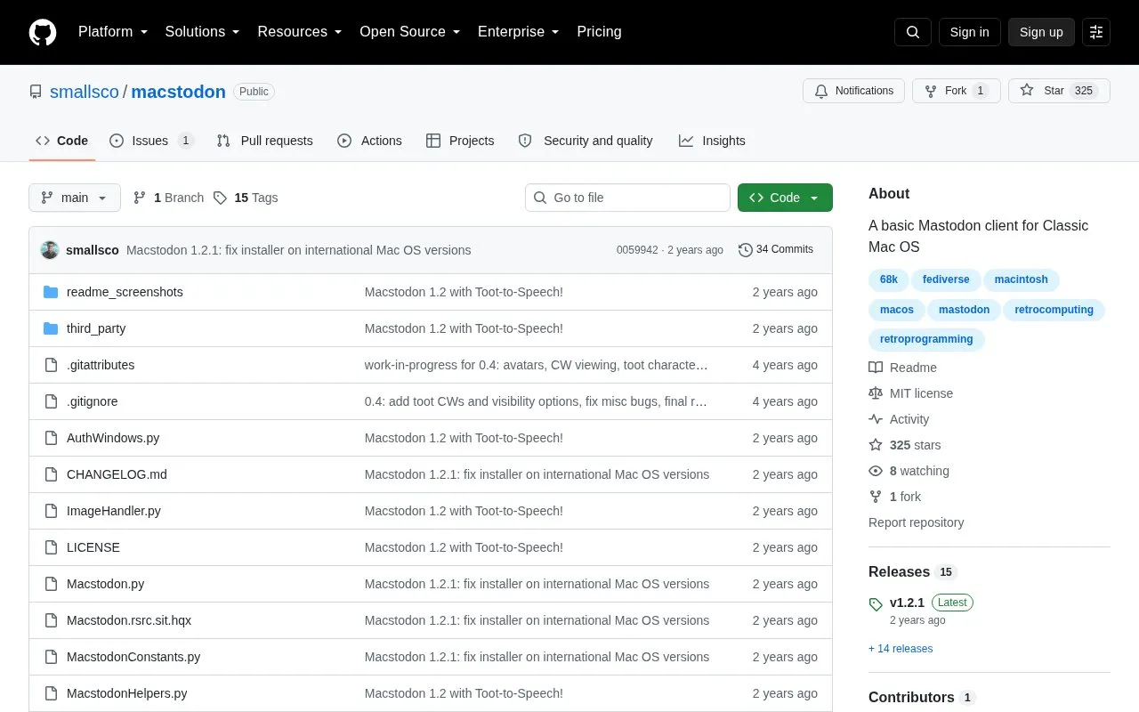Open the Pull requests tab

point(264,141)
